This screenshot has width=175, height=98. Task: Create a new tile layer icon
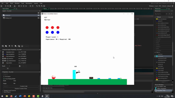pyautogui.click(x=9, y=46)
